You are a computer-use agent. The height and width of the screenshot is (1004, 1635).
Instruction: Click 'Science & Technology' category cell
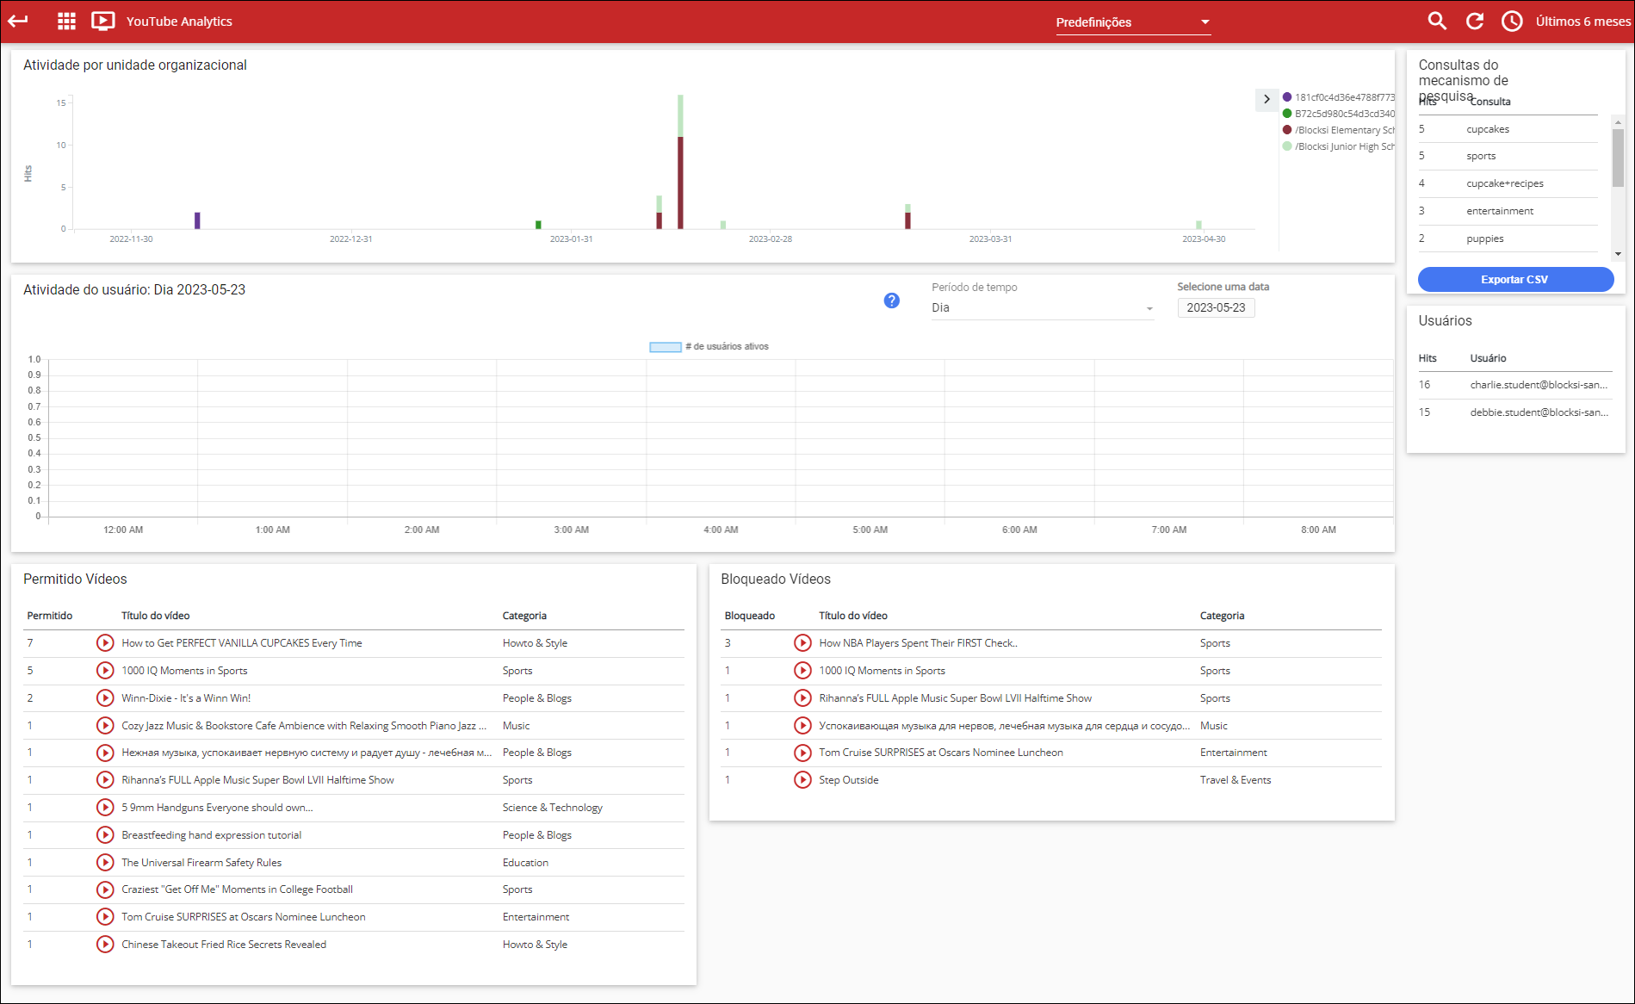(553, 808)
